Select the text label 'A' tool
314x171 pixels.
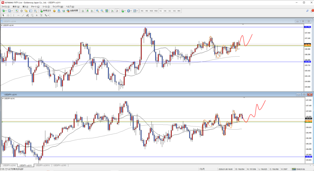36,15
